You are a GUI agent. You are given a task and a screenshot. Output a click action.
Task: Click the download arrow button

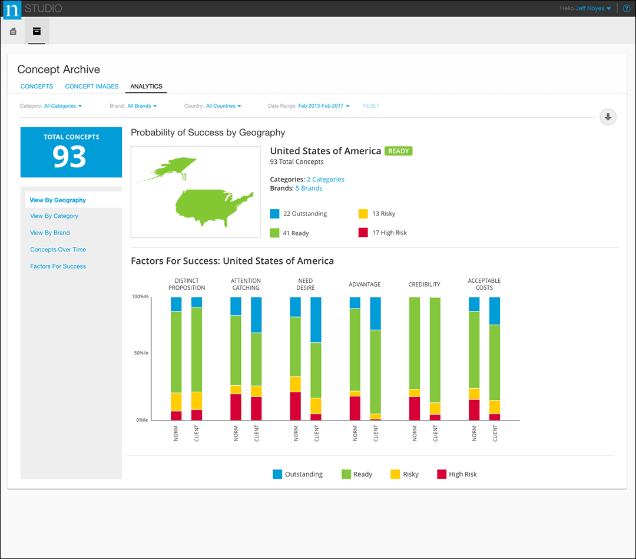[608, 117]
